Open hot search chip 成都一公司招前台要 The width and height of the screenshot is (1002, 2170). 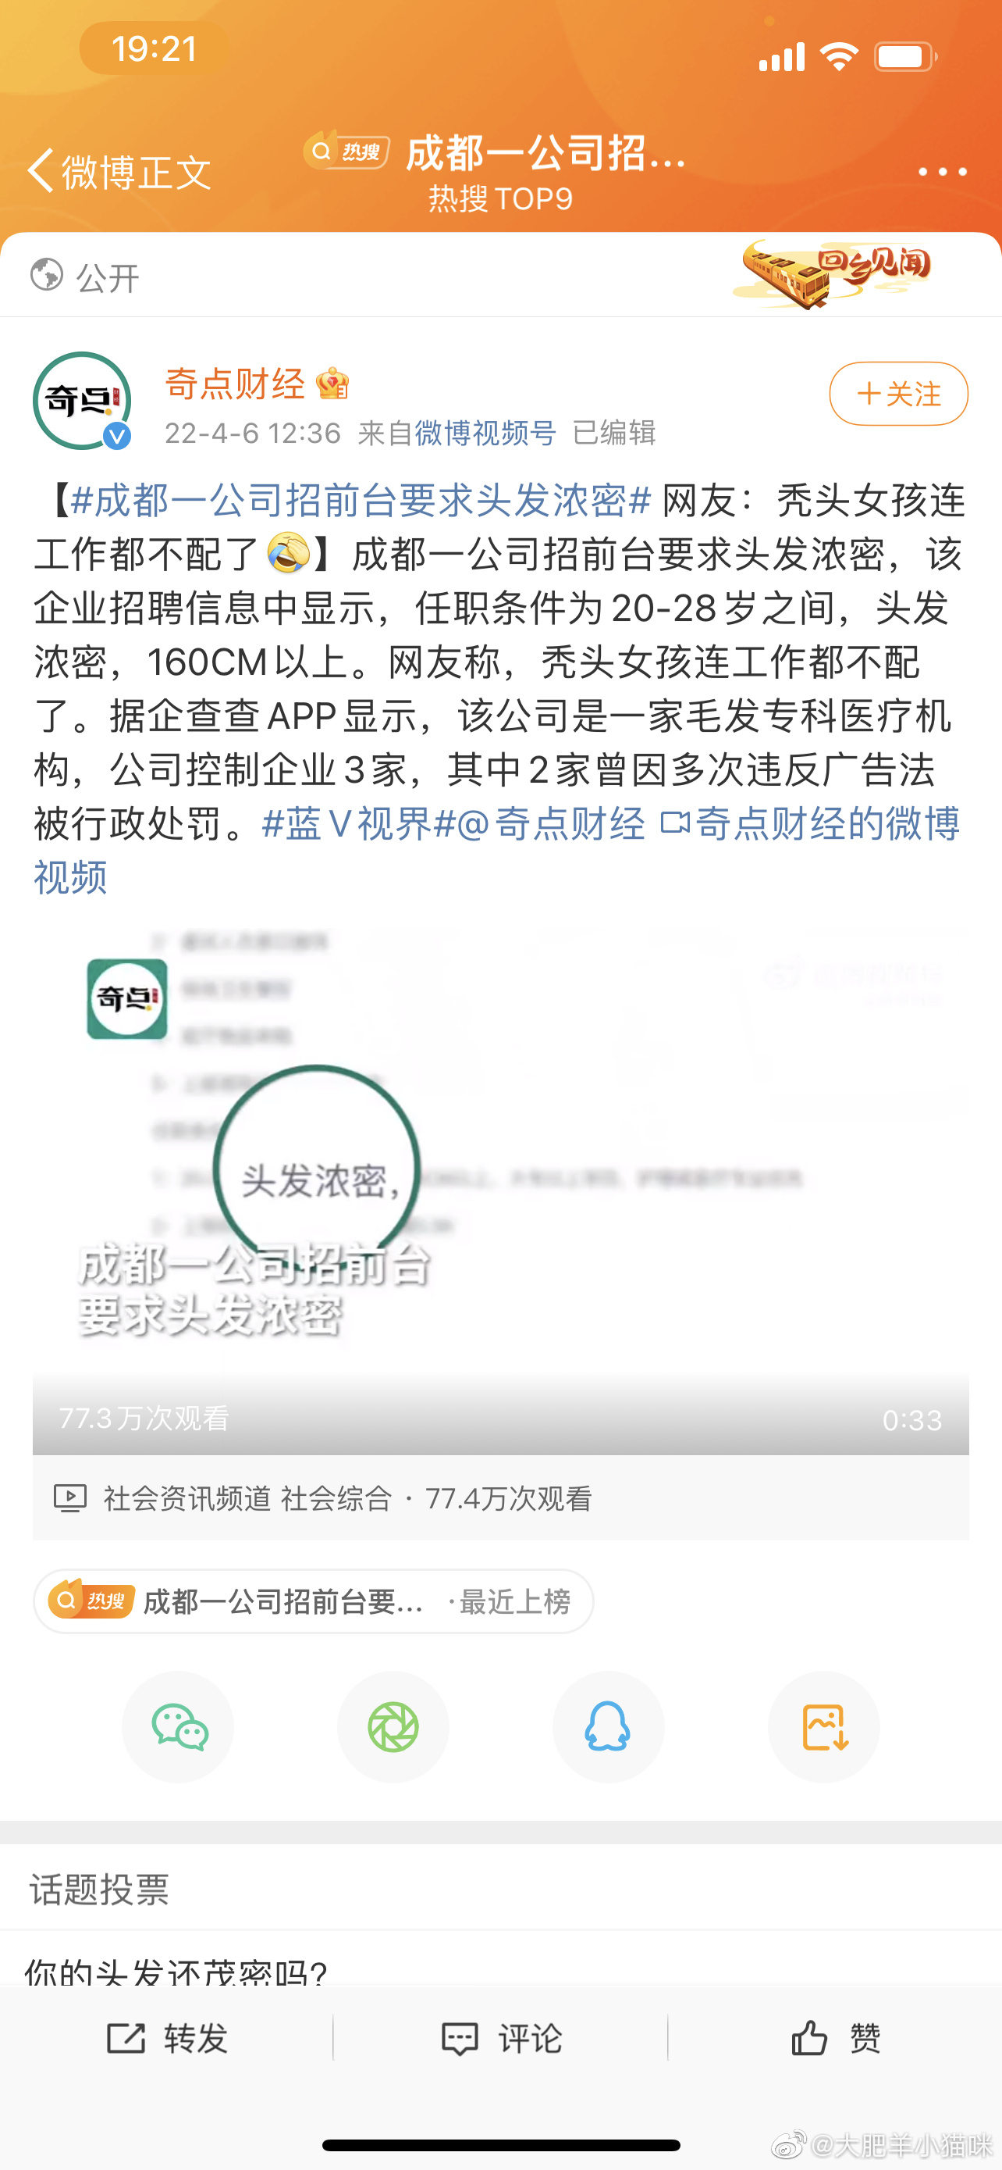(x=313, y=1601)
